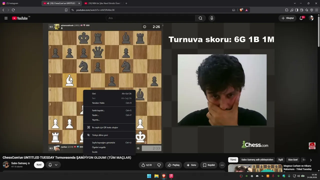320x180 pixels.
Task: Click the 'Paylaş' share button
Action: (173, 165)
